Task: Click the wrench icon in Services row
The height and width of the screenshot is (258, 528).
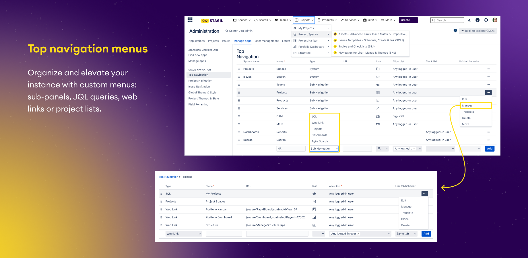Action: 378,108
